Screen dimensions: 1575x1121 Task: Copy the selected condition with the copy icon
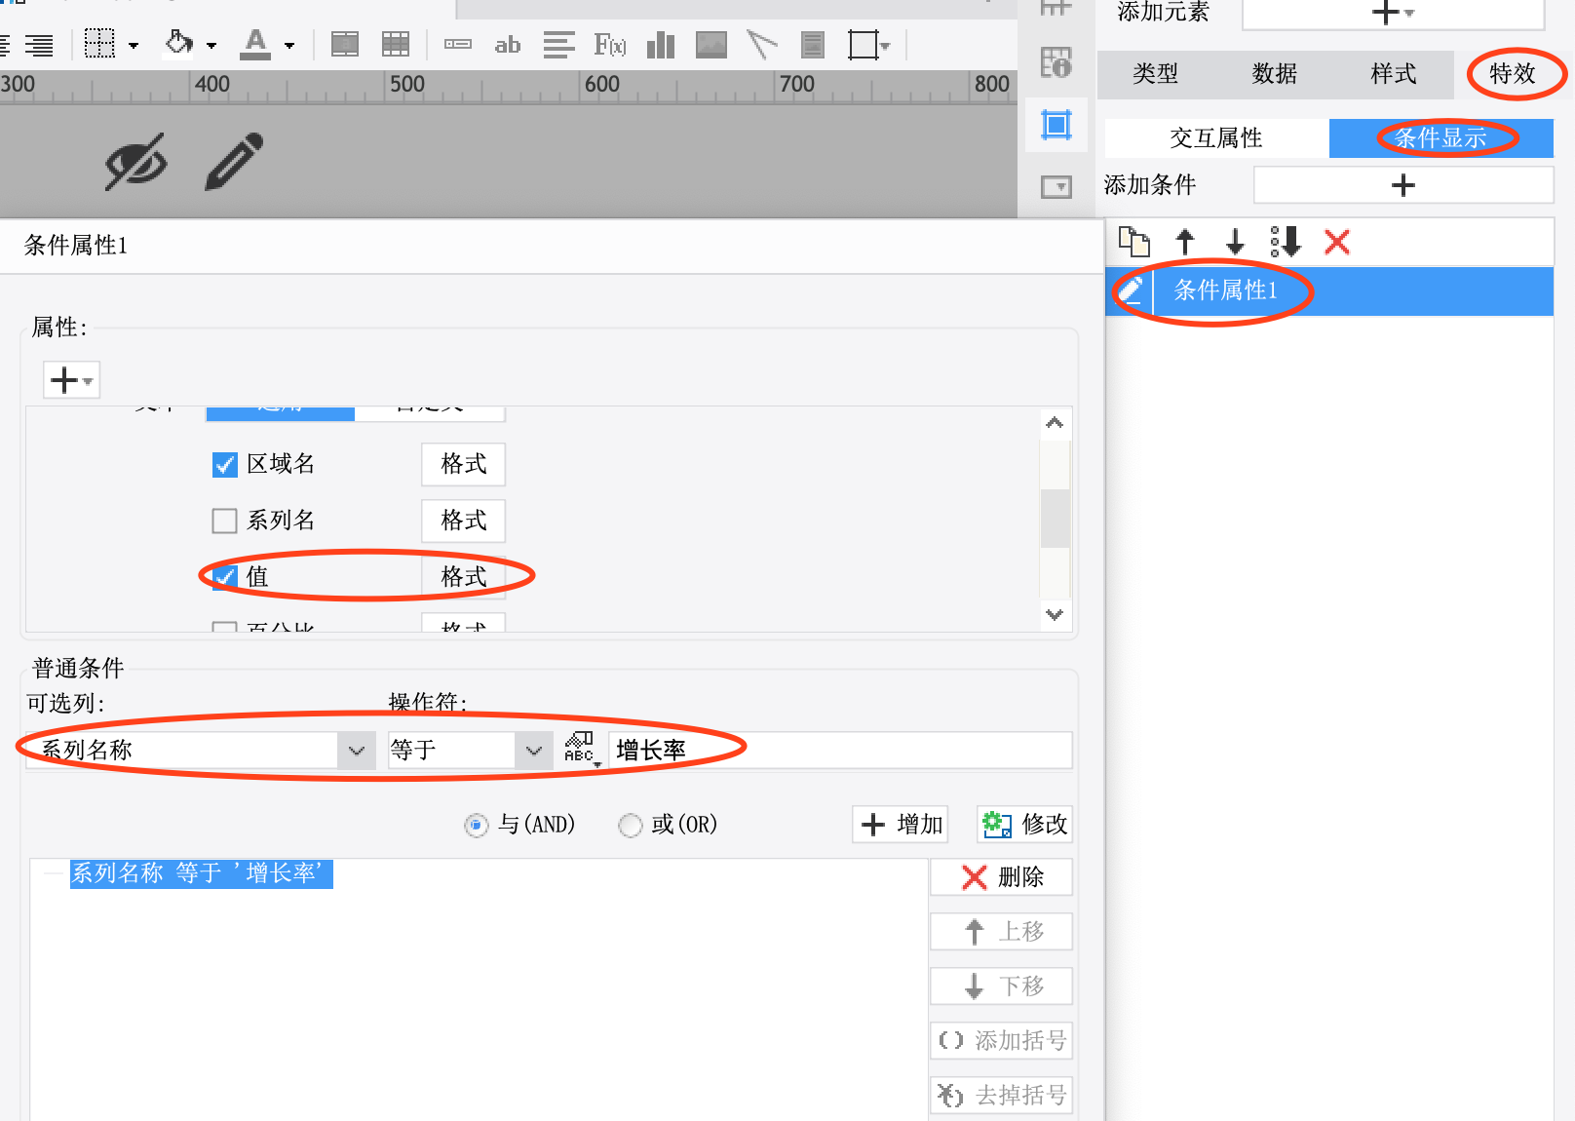pyautogui.click(x=1133, y=241)
